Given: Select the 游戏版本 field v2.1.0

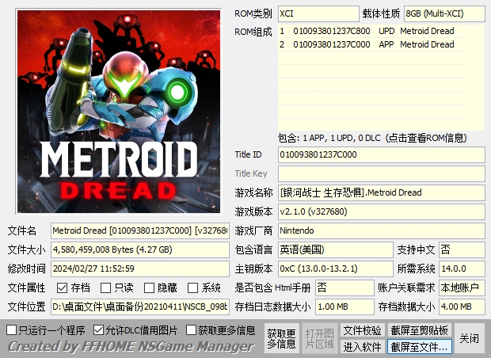Looking at the screenshot, I should [x=382, y=211].
